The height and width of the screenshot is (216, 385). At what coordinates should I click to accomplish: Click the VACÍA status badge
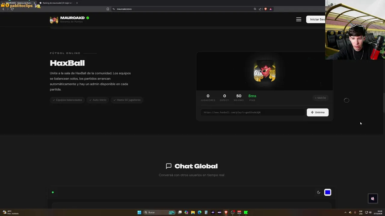point(320,98)
